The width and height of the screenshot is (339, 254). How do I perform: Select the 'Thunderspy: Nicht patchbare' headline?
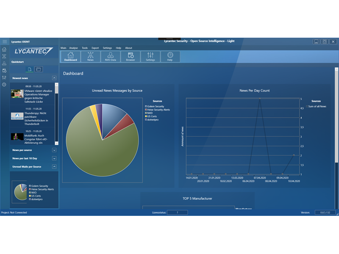pos(36,119)
